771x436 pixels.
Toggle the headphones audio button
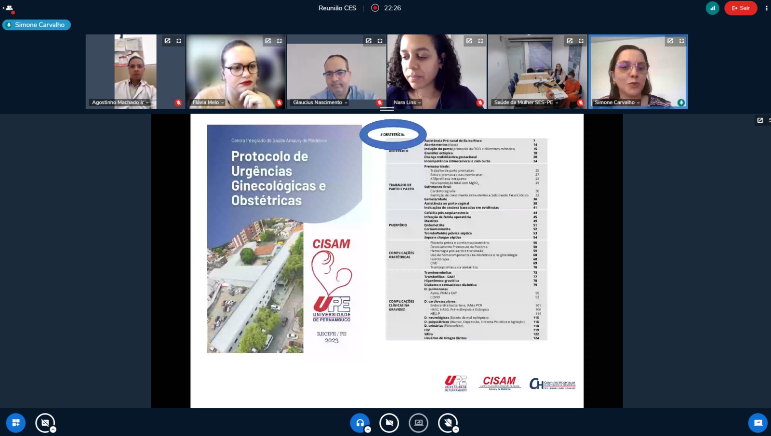click(x=359, y=423)
